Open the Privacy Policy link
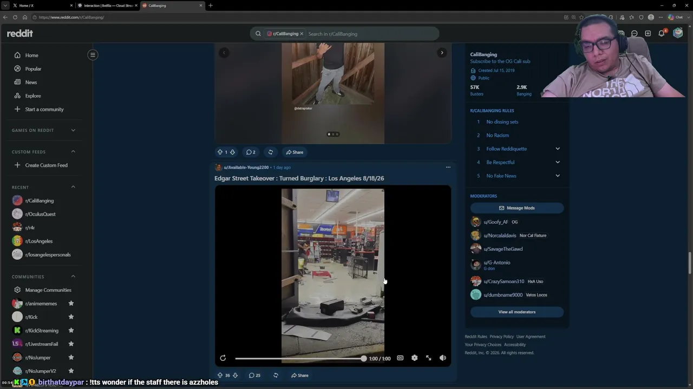This screenshot has width=693, height=389. point(501,337)
